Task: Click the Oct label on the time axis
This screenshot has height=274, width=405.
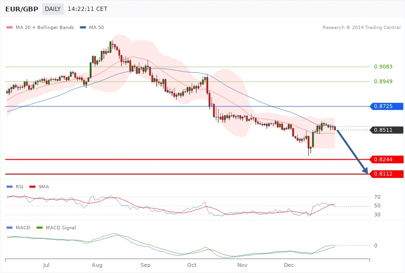Action: tap(192, 264)
